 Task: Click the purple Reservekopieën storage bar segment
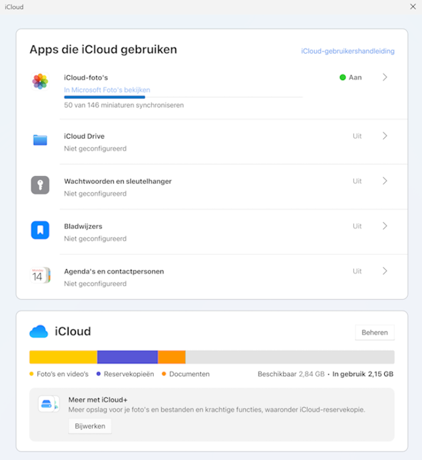tap(128, 357)
